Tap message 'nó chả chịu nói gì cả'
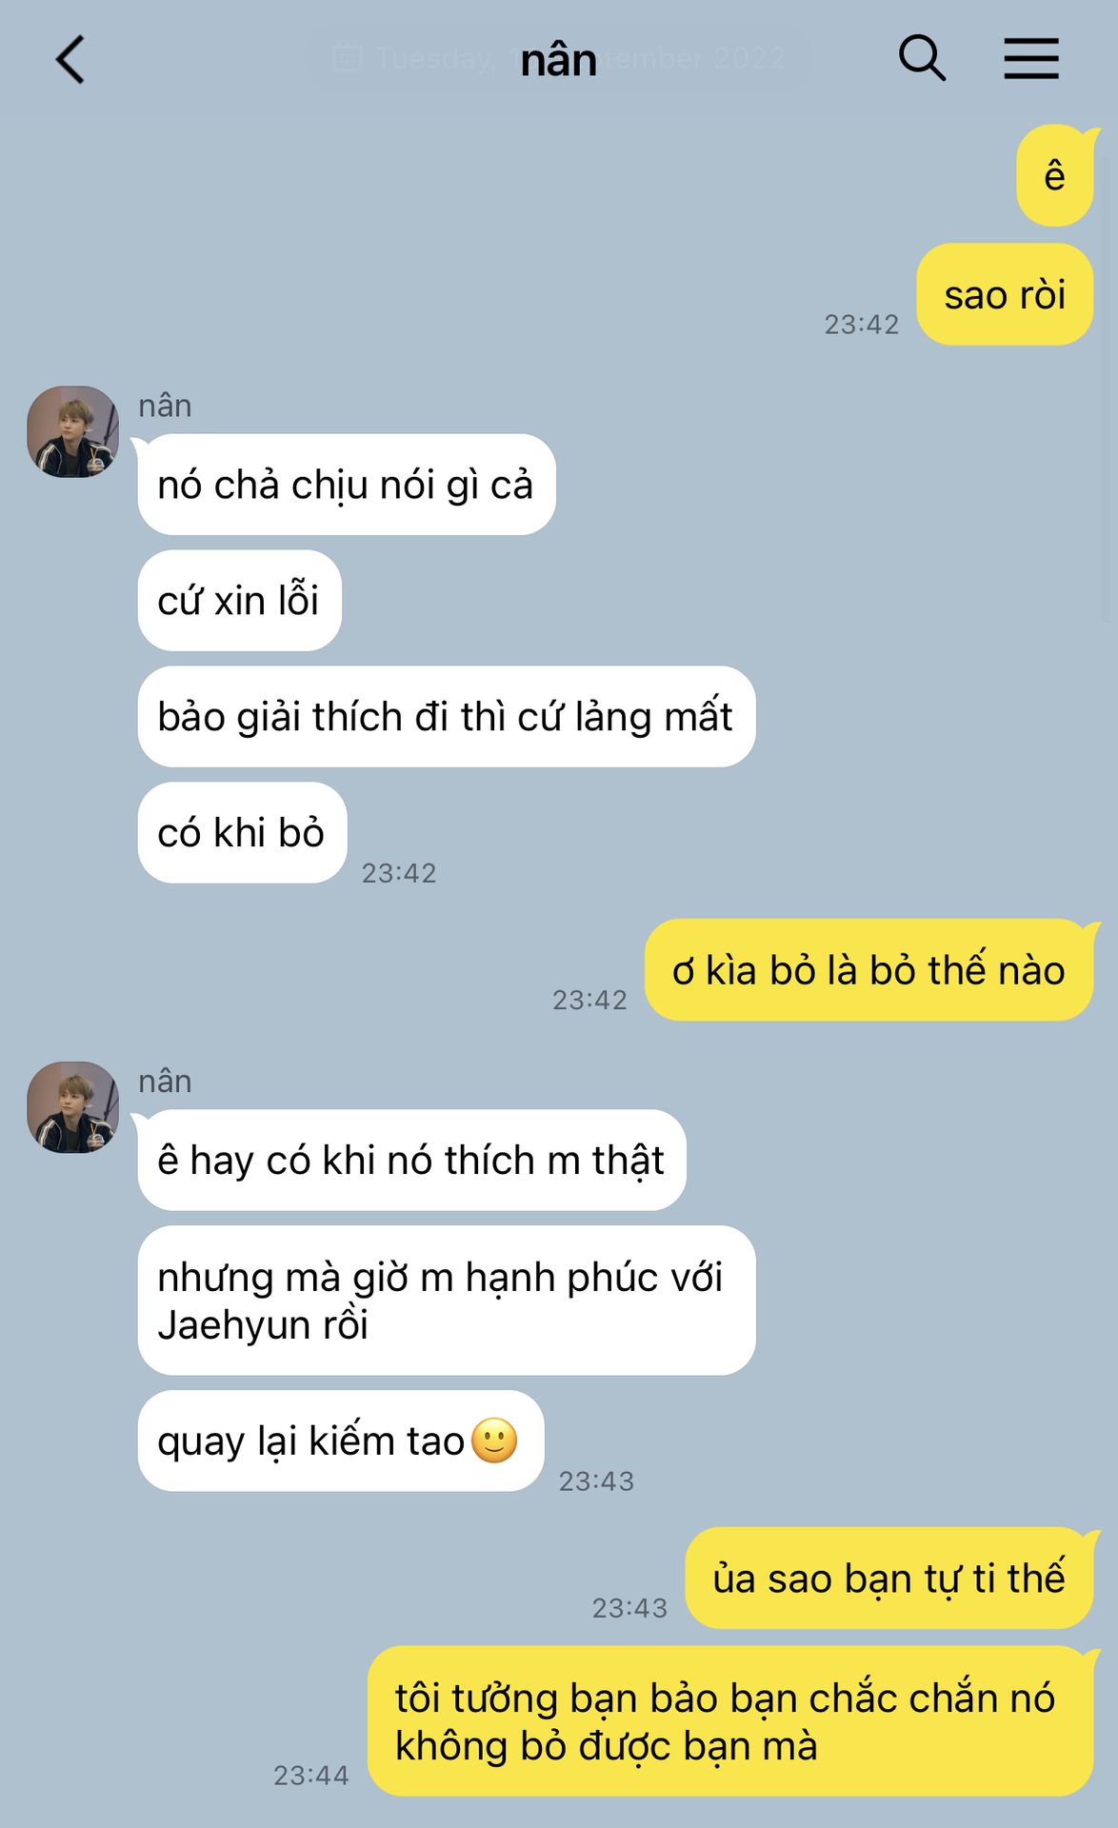 coord(347,485)
